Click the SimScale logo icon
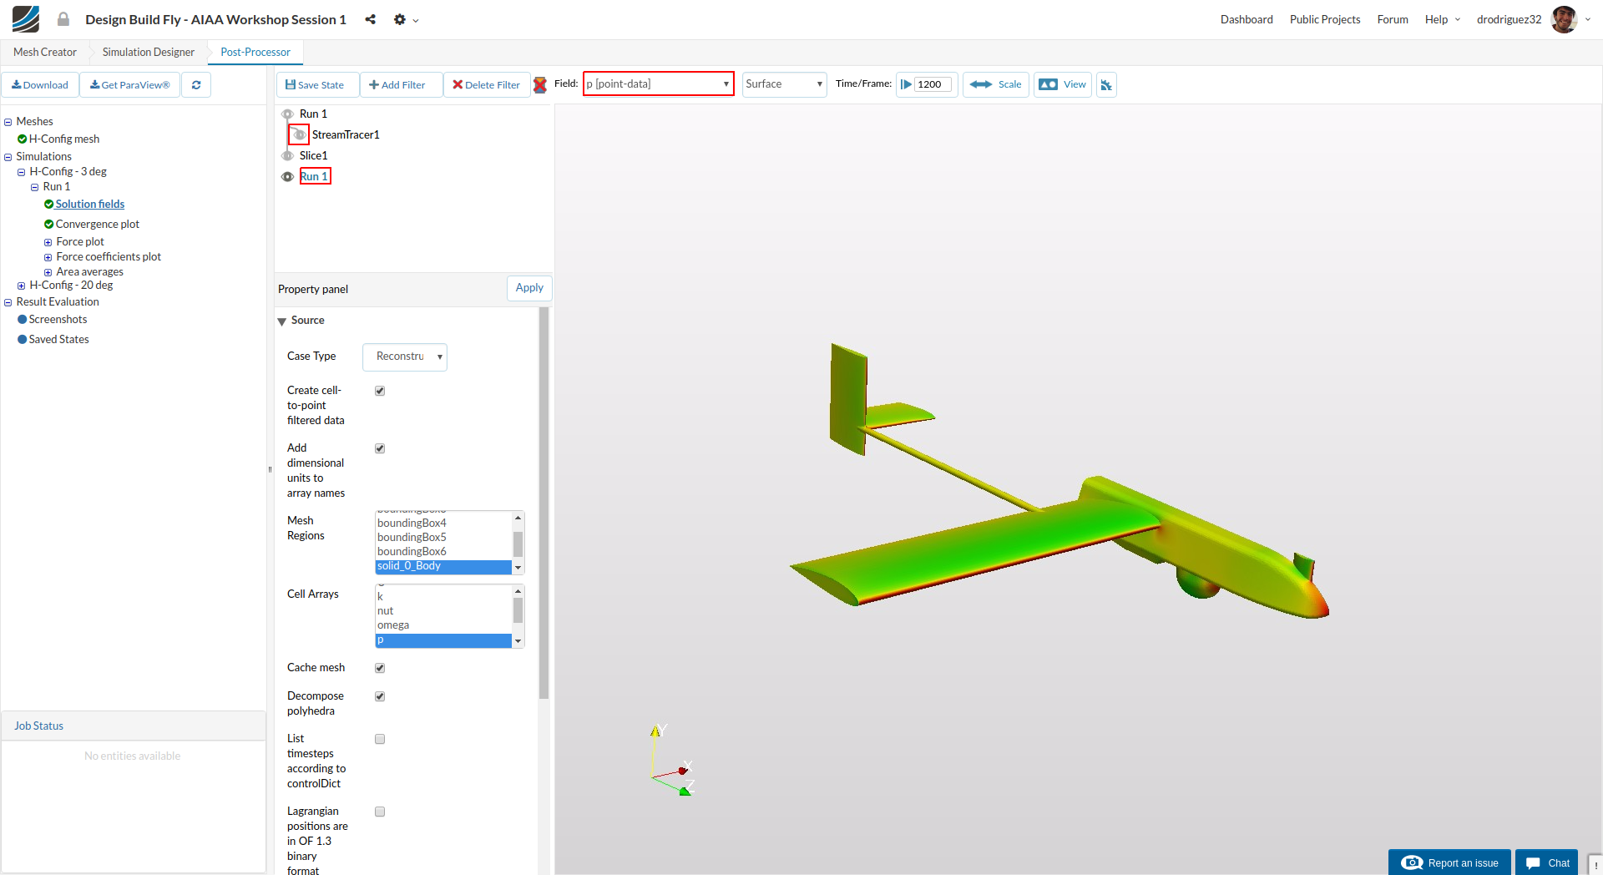 pos(26,19)
